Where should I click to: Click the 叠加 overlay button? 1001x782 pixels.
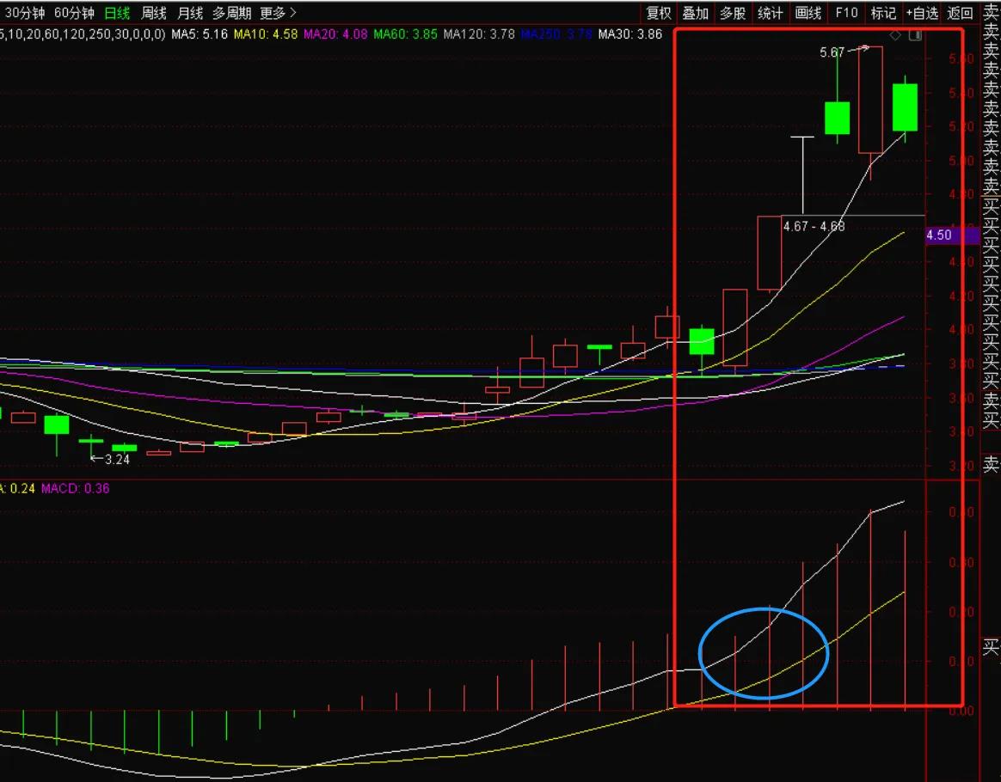[696, 13]
